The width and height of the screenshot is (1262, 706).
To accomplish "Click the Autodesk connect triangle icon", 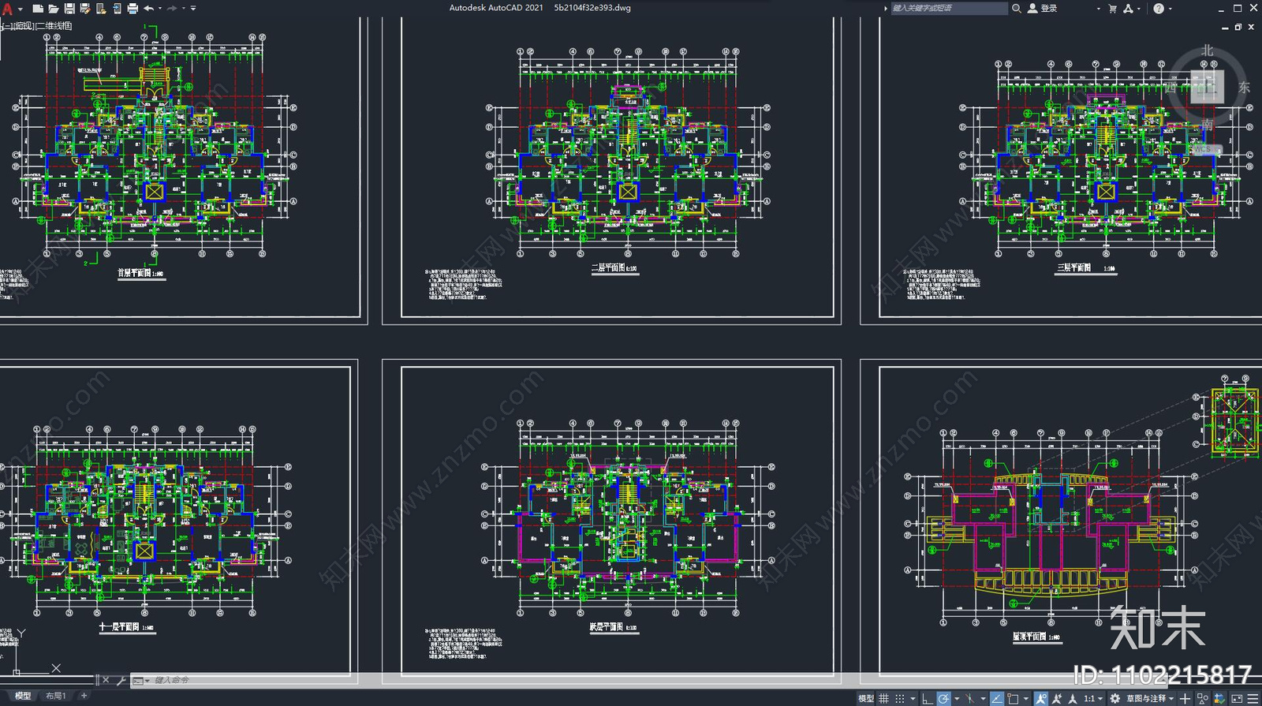I will point(1128,8).
